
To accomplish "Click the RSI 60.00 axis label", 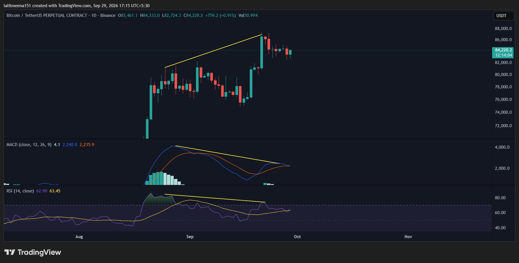I will (x=500, y=213).
